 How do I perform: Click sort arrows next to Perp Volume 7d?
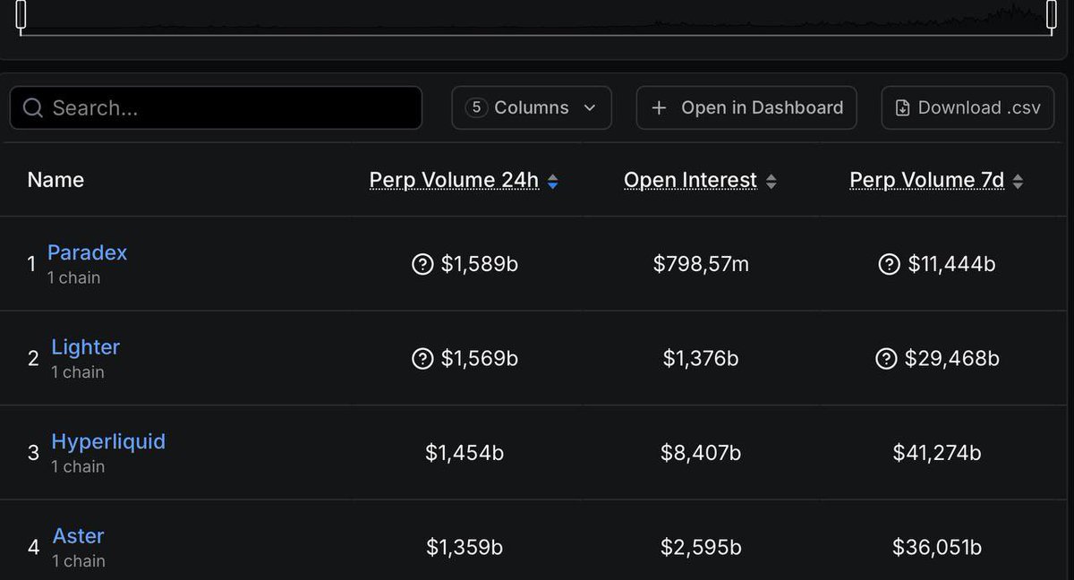[x=1017, y=182]
